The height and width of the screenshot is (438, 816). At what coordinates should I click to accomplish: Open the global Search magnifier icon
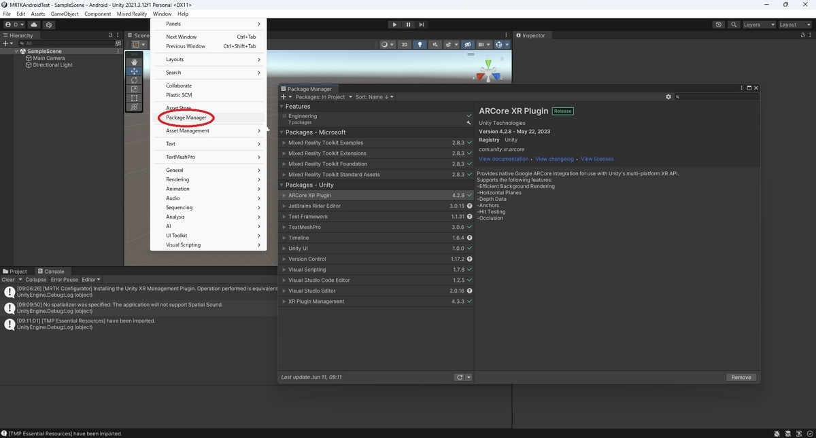point(734,24)
